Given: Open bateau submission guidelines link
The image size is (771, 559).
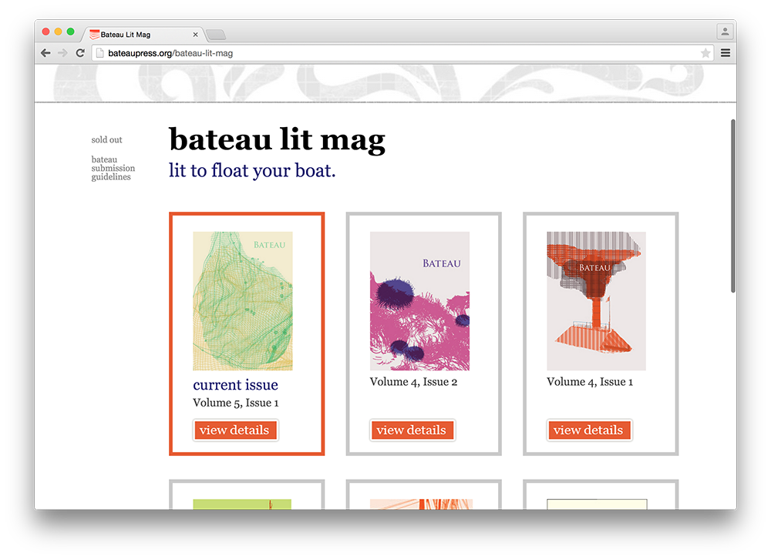Looking at the screenshot, I should coord(113,169).
